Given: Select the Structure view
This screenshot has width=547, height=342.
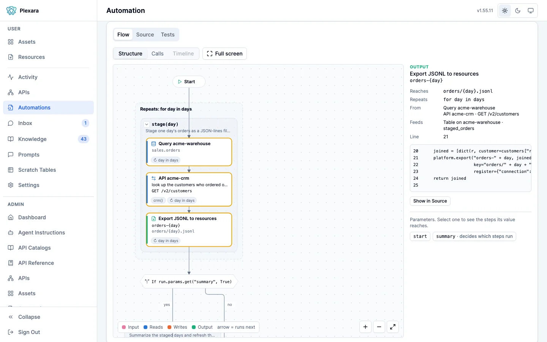Looking at the screenshot, I should pos(130,54).
